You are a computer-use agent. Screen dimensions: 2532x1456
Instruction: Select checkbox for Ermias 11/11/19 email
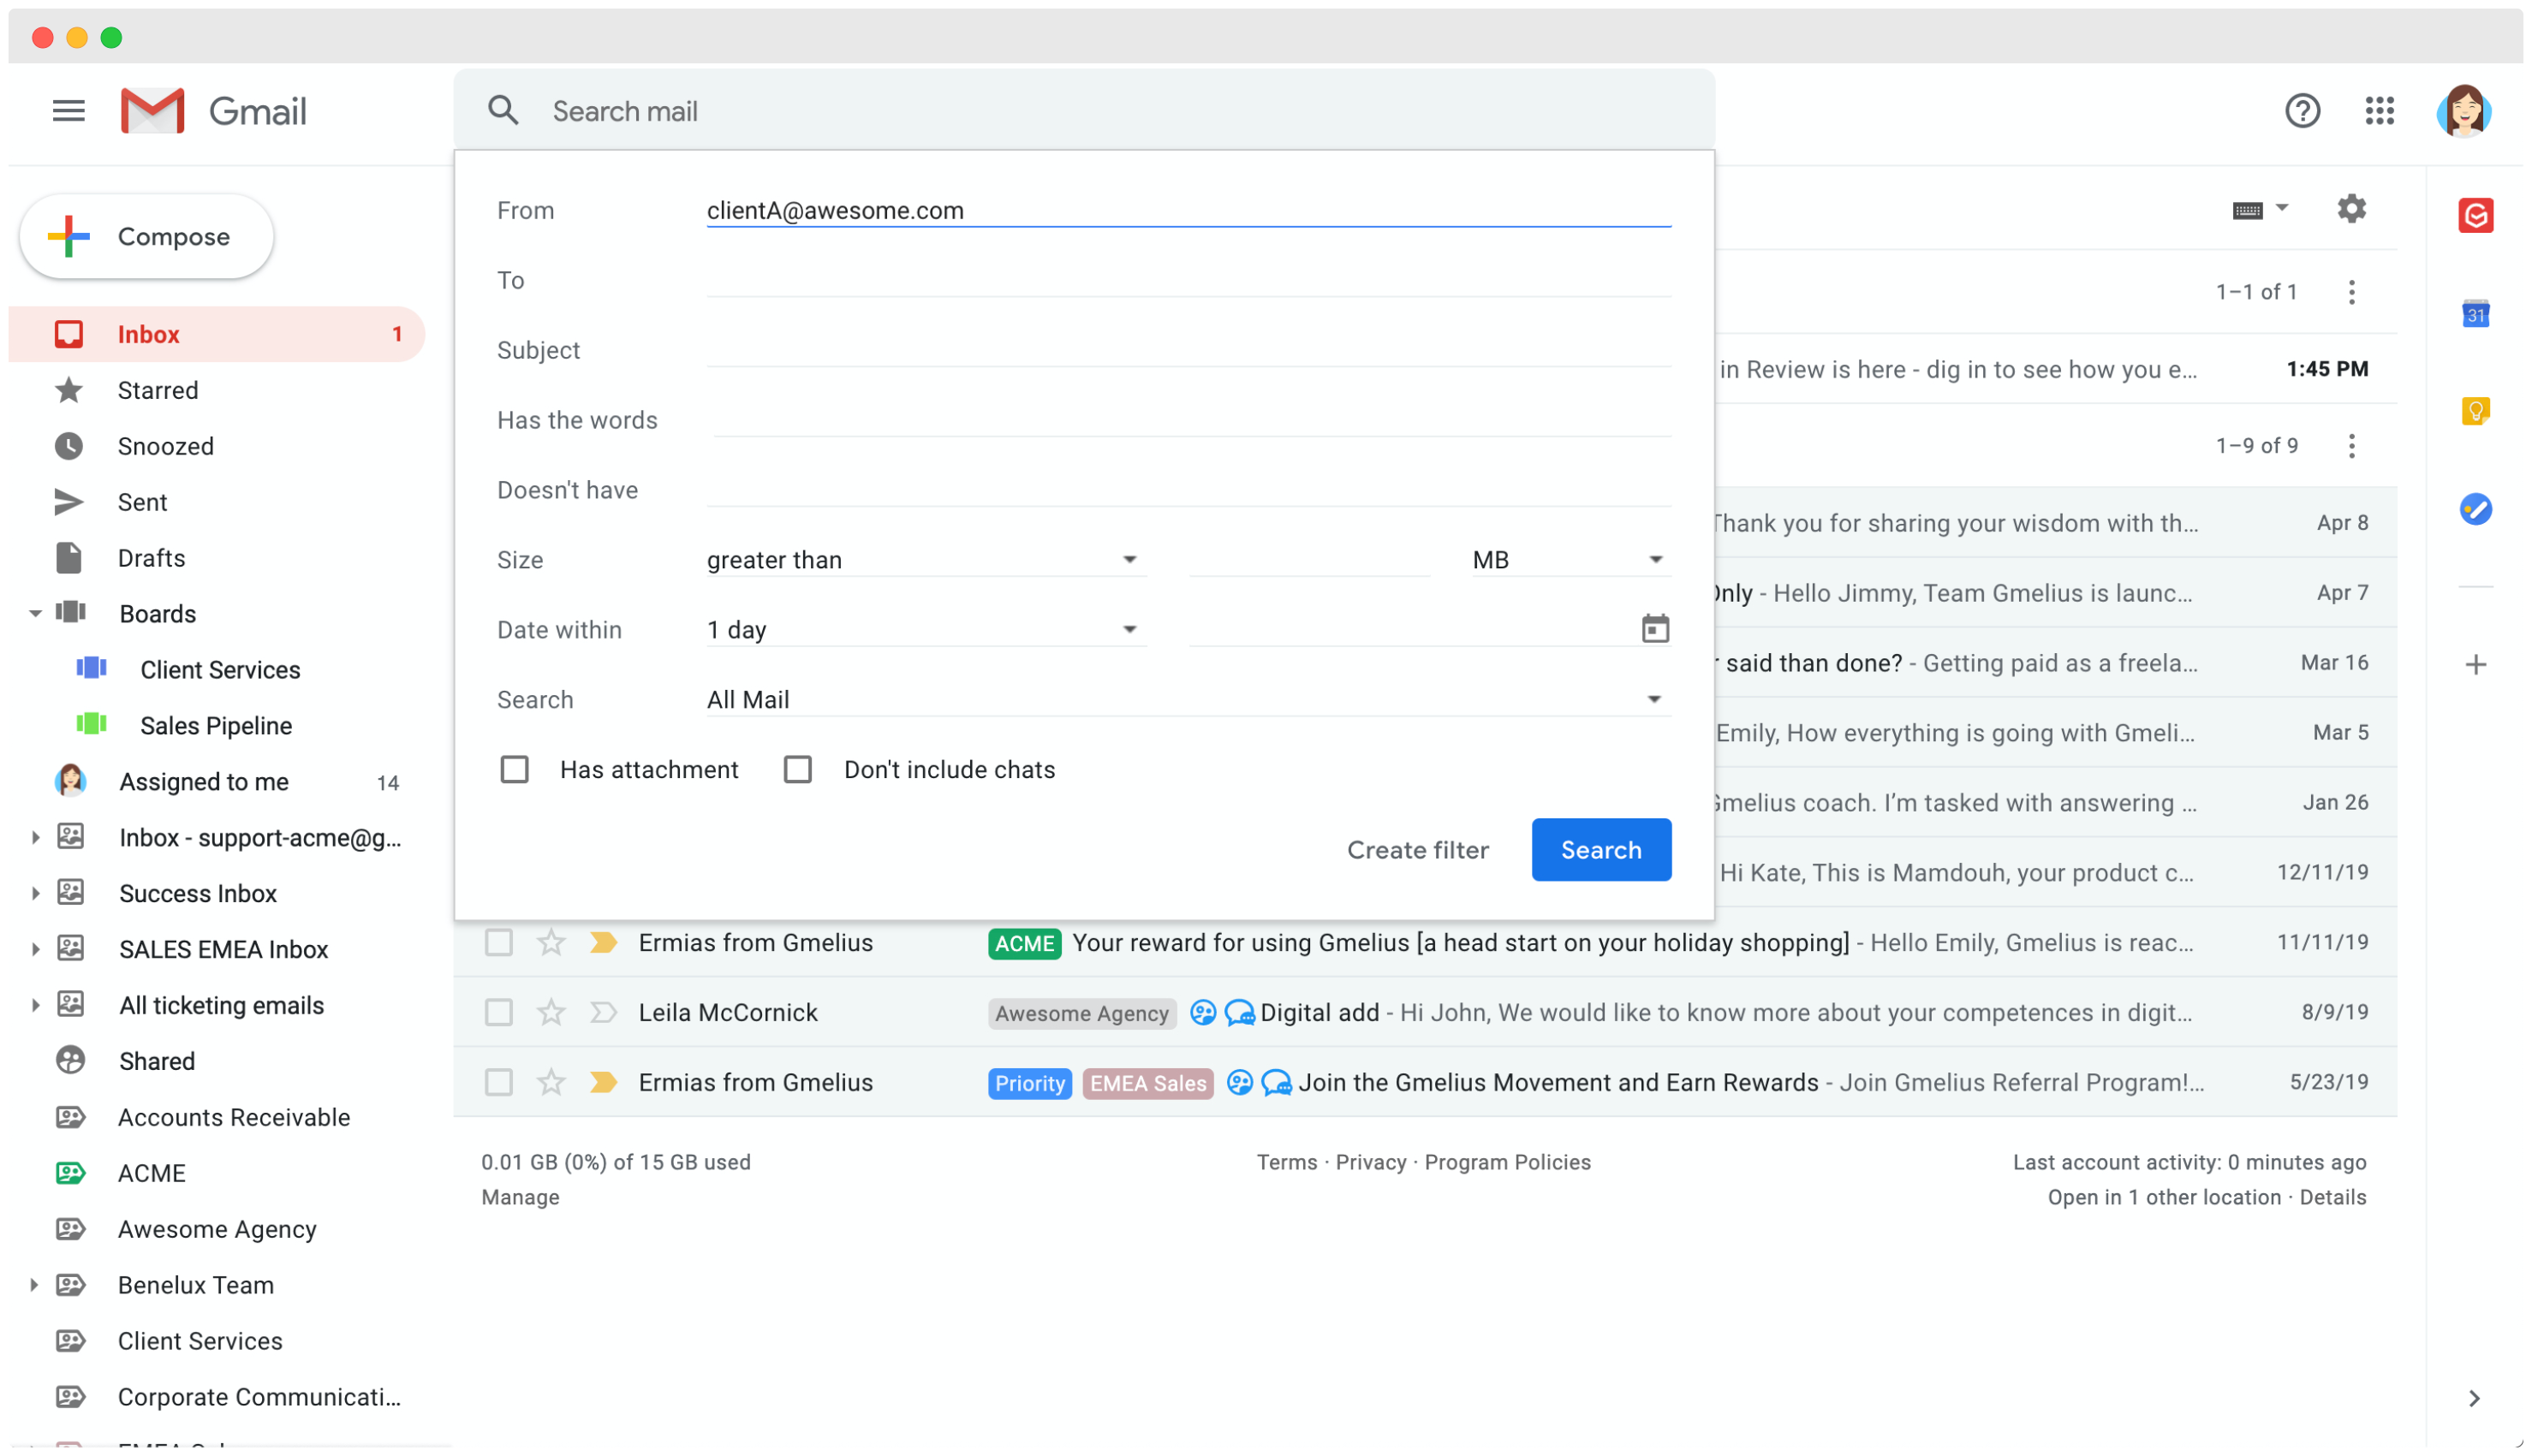click(x=498, y=942)
